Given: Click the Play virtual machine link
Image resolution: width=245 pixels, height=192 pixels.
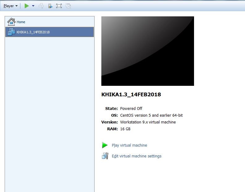Looking at the screenshot, I should click(129, 145).
